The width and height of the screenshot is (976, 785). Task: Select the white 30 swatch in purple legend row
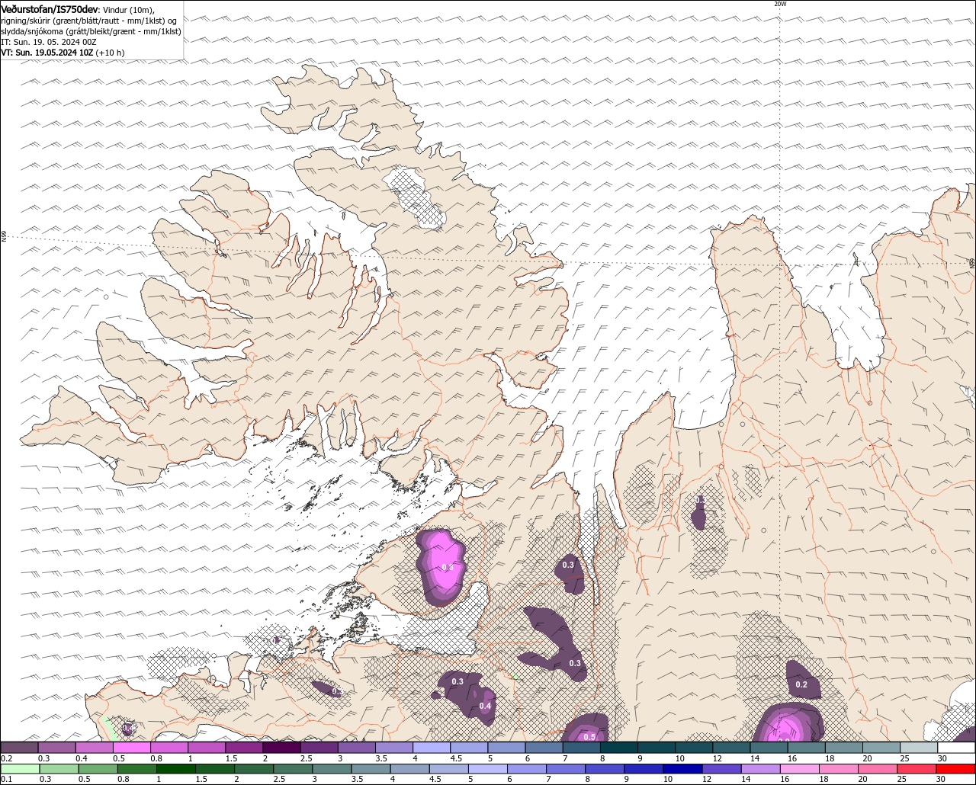(957, 748)
